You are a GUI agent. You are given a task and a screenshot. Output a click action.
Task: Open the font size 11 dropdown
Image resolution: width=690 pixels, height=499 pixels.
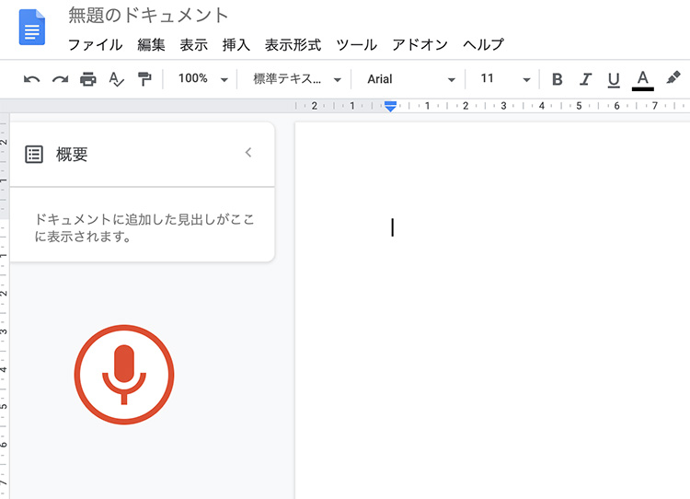[505, 79]
